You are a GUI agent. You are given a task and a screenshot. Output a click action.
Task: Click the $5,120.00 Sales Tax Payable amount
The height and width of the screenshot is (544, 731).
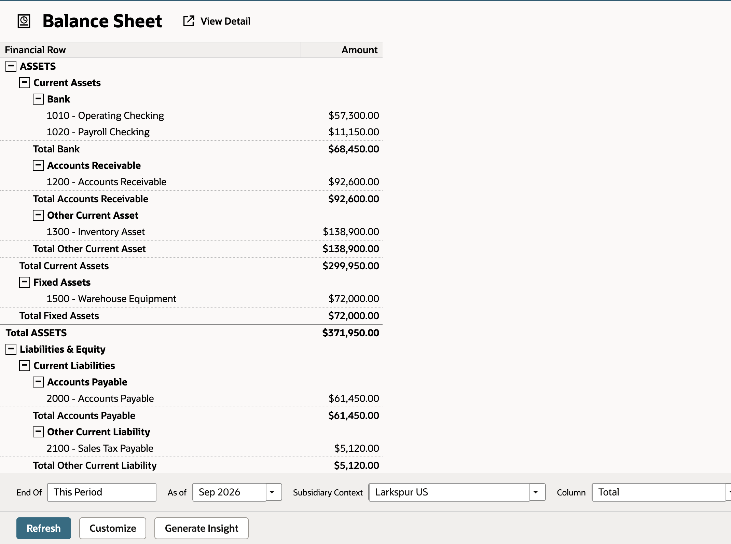pos(357,448)
